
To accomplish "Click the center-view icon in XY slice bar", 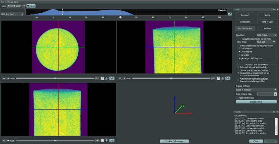I will pyautogui.click(x=107, y=78).
